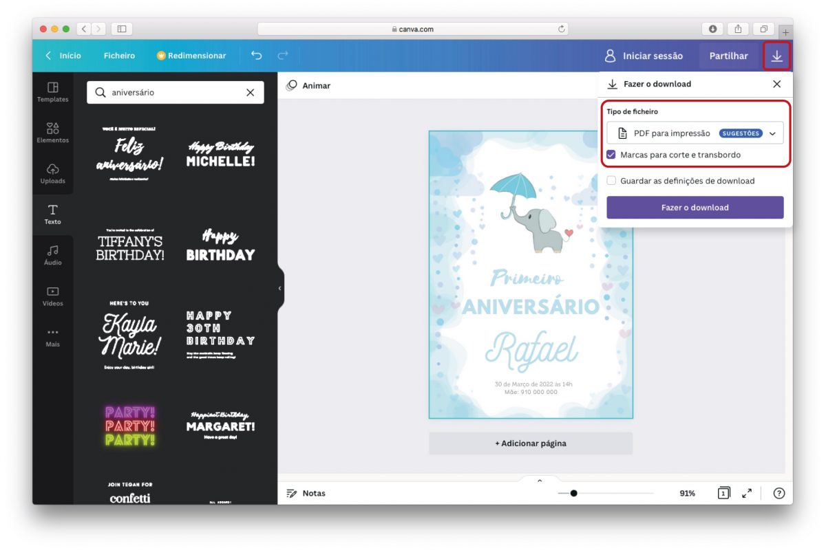Viewport: 826px width, 550px height.
Task: Collapse the left templates panel
Action: pos(280,289)
